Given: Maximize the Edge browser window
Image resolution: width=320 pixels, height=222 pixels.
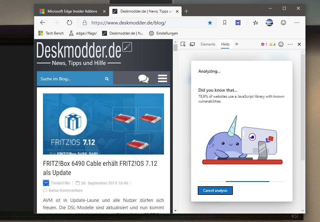Looking at the screenshot, I should click(x=284, y=8).
